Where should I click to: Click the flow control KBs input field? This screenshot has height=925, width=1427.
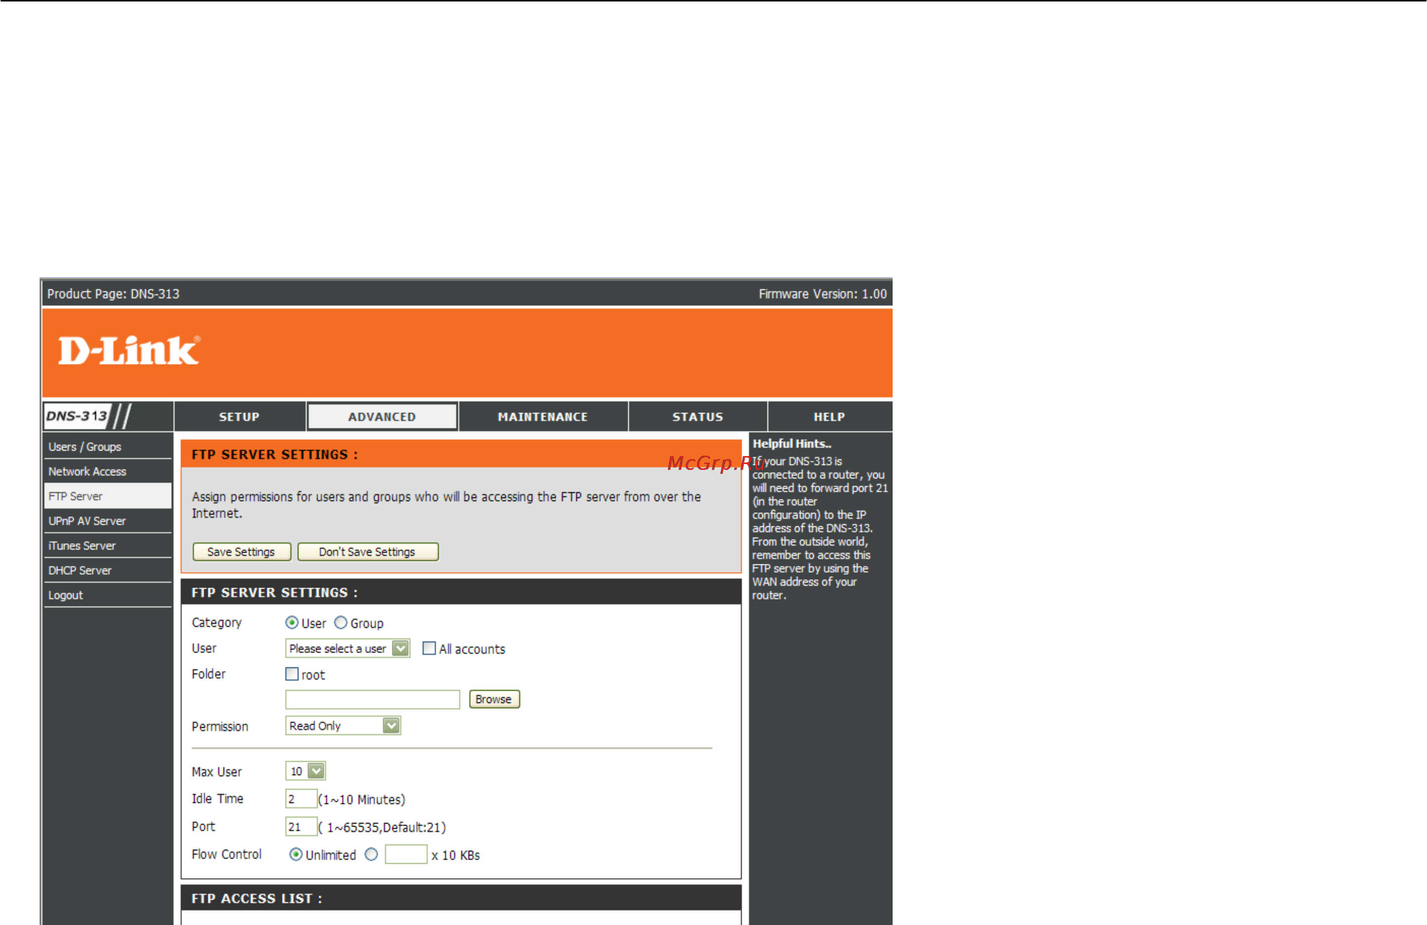coord(406,855)
